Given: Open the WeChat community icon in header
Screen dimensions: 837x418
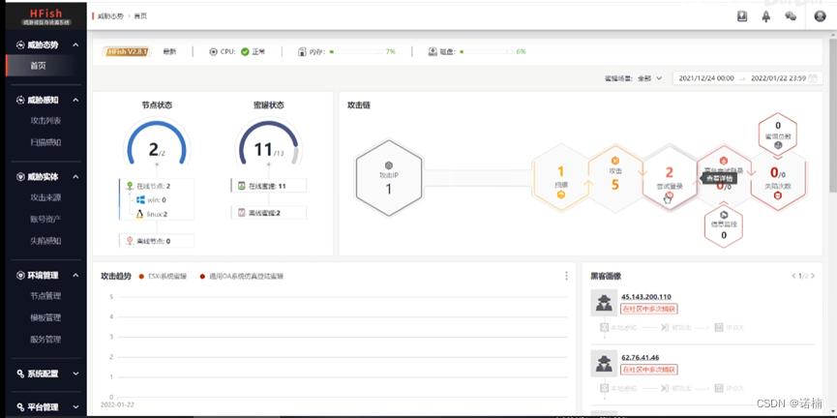Looking at the screenshot, I should [x=791, y=16].
